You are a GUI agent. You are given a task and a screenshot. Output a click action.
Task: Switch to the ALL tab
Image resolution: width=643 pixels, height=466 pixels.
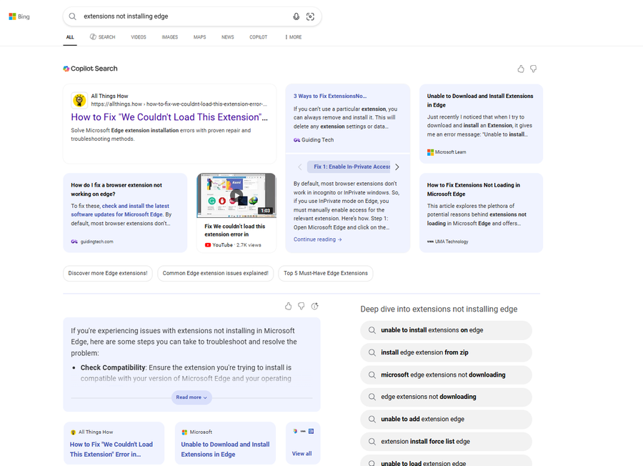(70, 37)
